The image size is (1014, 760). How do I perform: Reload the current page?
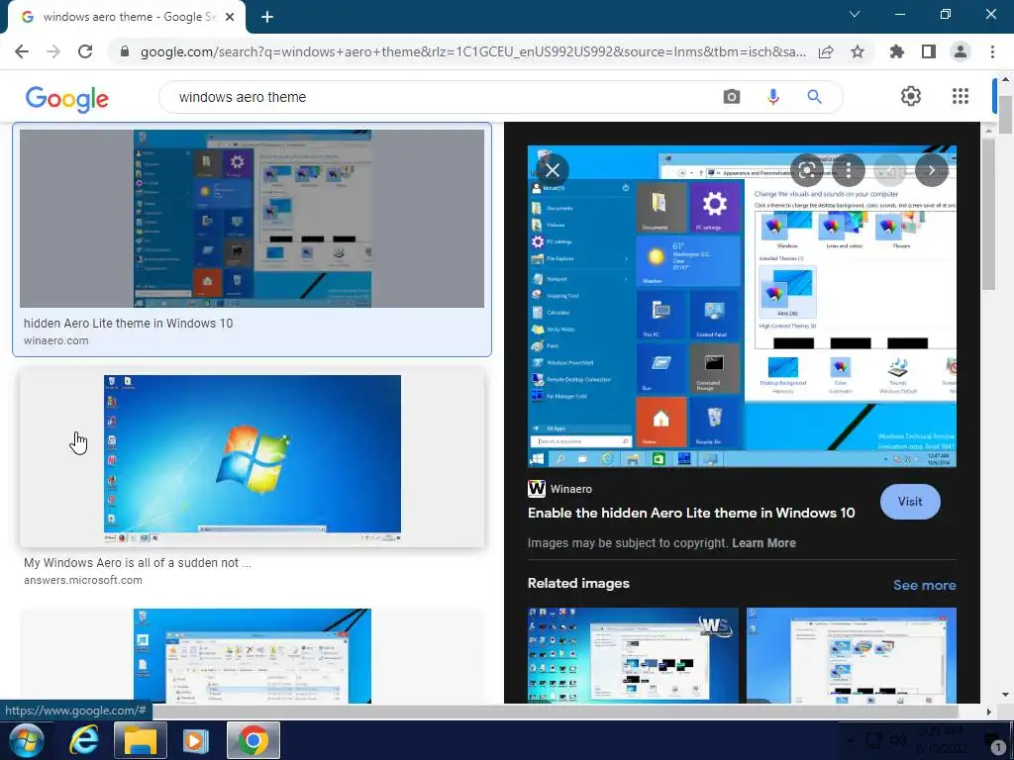coord(85,51)
